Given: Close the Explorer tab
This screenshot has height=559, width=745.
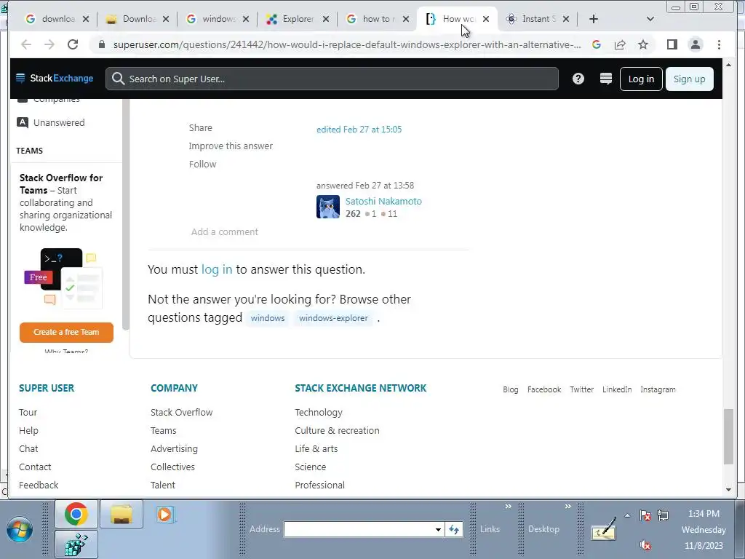Looking at the screenshot, I should [326, 19].
